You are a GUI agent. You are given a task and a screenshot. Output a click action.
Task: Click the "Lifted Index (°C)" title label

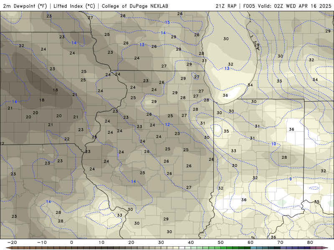click(74, 6)
